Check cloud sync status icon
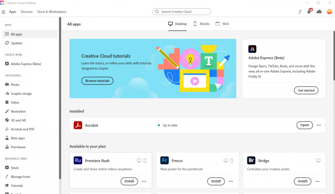 pos(319,12)
